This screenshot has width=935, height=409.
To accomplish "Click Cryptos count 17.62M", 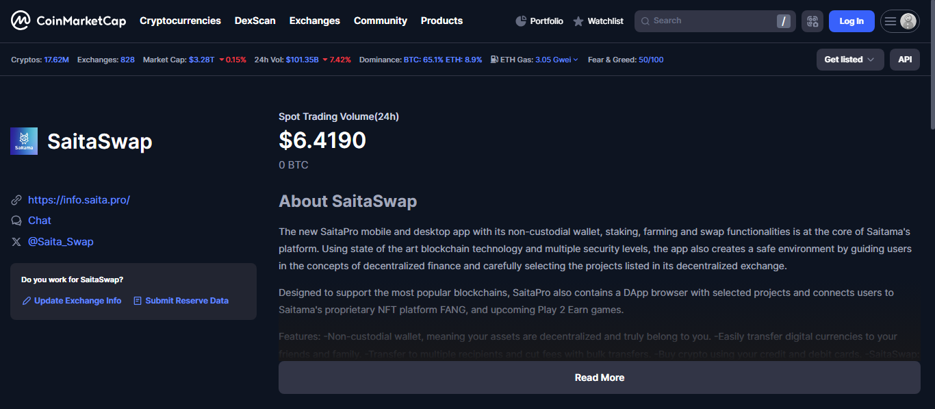I will click(x=56, y=60).
